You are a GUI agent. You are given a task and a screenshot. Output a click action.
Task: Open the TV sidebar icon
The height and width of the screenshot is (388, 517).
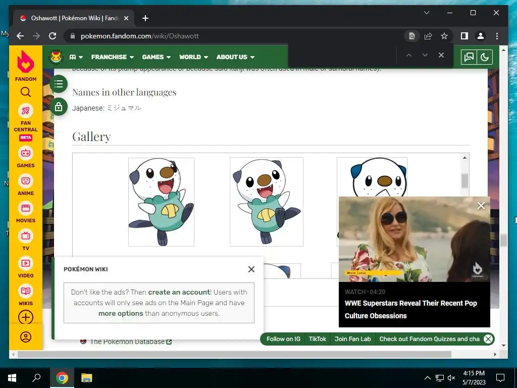click(26, 236)
